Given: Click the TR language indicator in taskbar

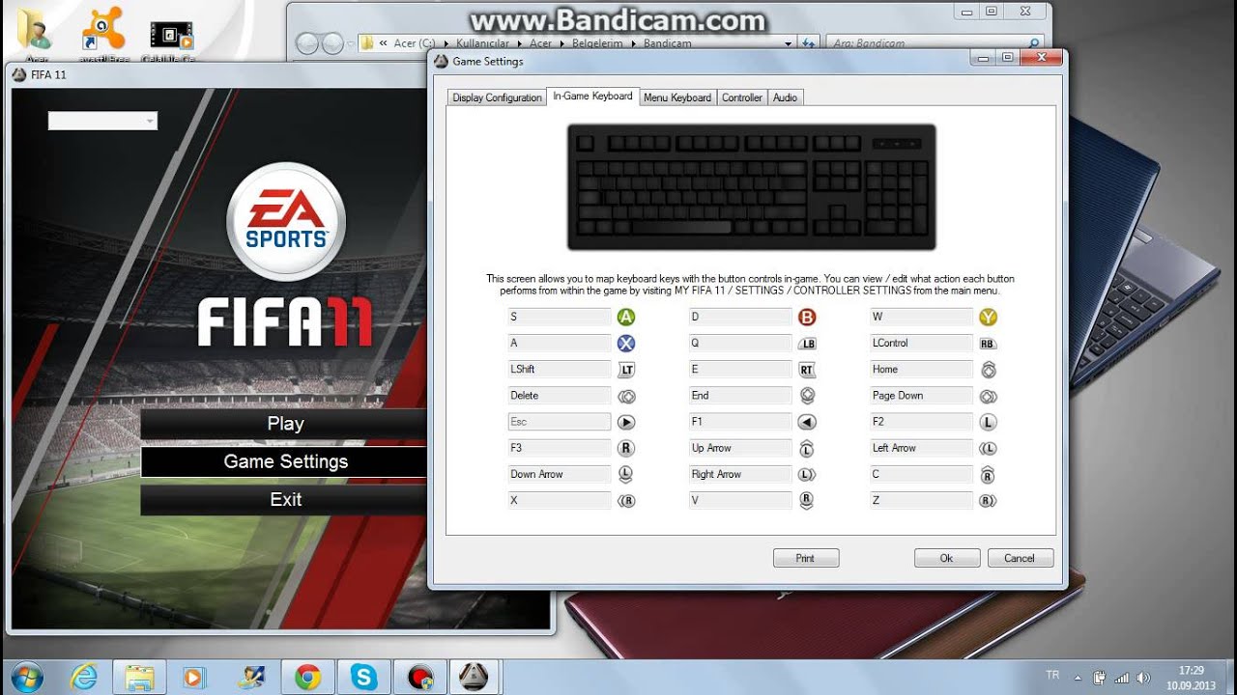Looking at the screenshot, I should click(1052, 676).
